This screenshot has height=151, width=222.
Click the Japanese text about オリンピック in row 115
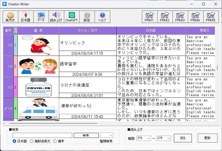[x=151, y=45]
